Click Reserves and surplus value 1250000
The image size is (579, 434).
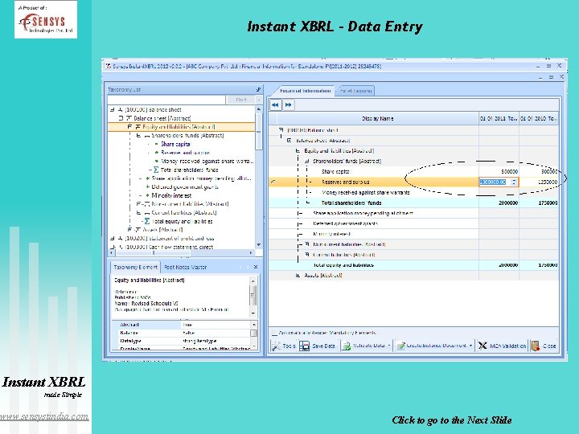point(548,182)
